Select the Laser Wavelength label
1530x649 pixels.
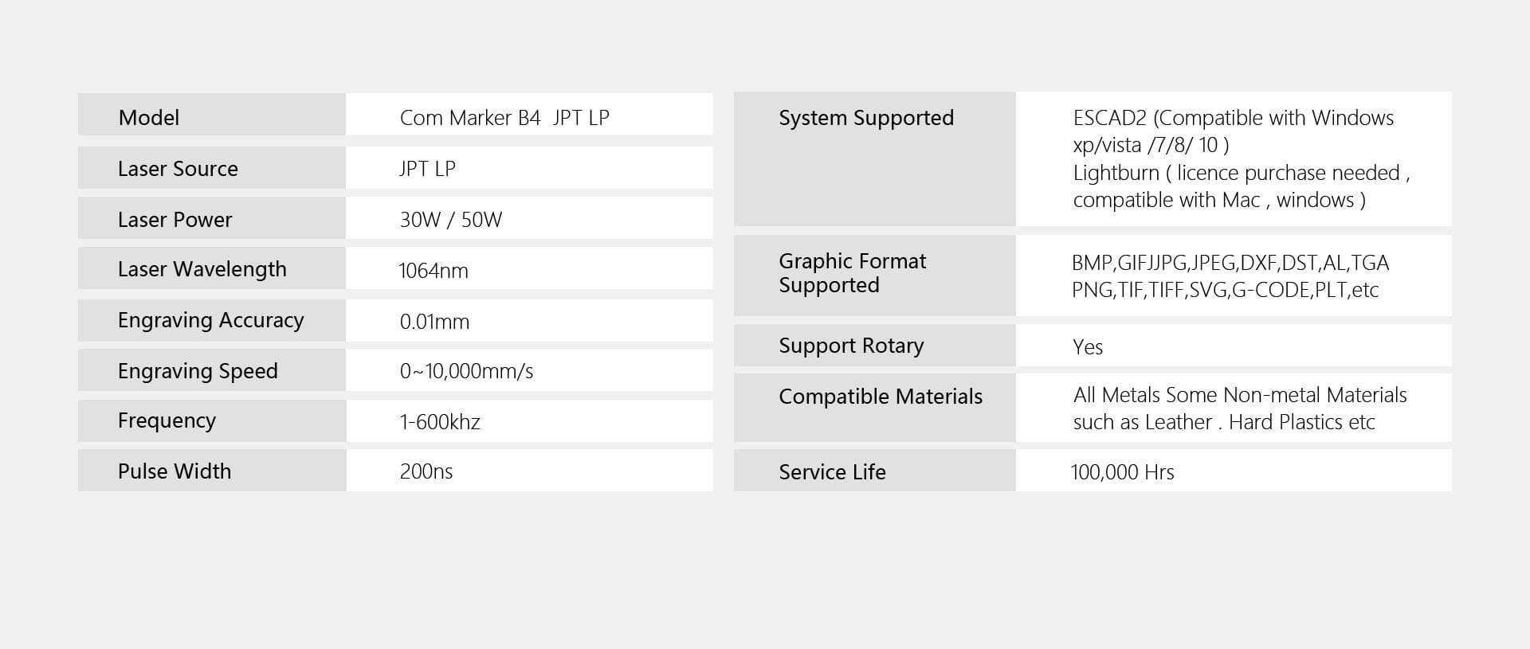[x=202, y=269]
